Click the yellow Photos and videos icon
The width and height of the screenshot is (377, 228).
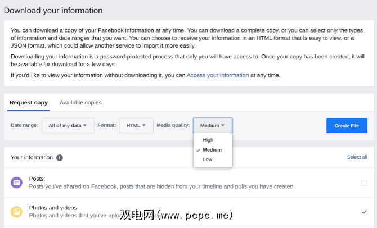[x=16, y=212]
